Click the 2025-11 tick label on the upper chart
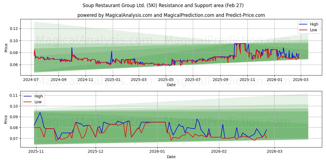326x163 pixels. pos(247,80)
